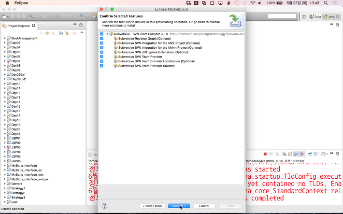Maximize the Console view

point(337,154)
